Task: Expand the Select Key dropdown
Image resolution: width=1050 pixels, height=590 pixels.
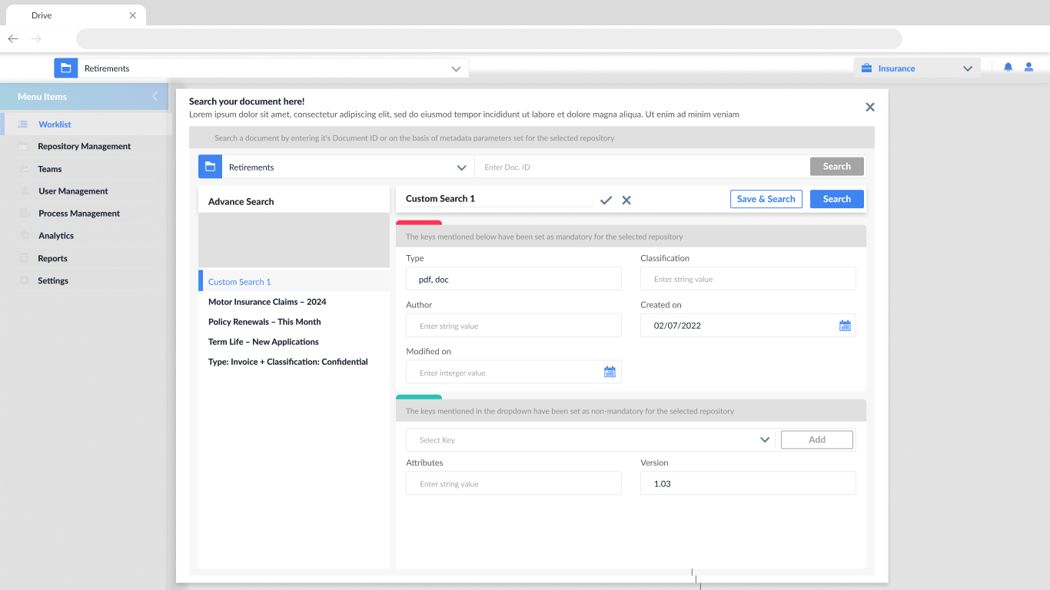Action: pyautogui.click(x=764, y=440)
